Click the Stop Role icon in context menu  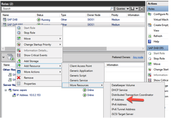pos(19,33)
